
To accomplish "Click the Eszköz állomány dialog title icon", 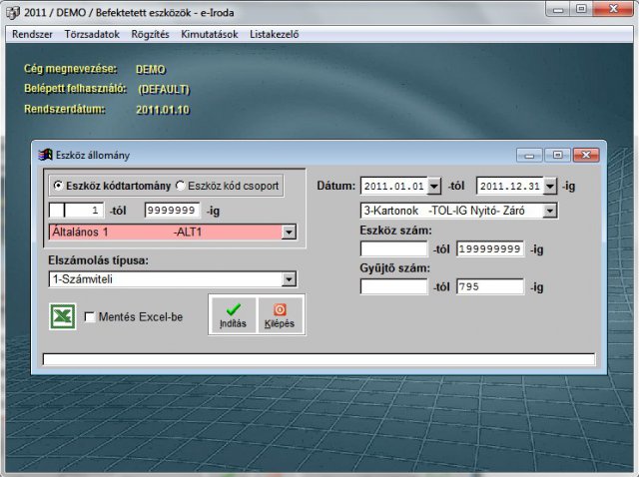I will [x=45, y=155].
